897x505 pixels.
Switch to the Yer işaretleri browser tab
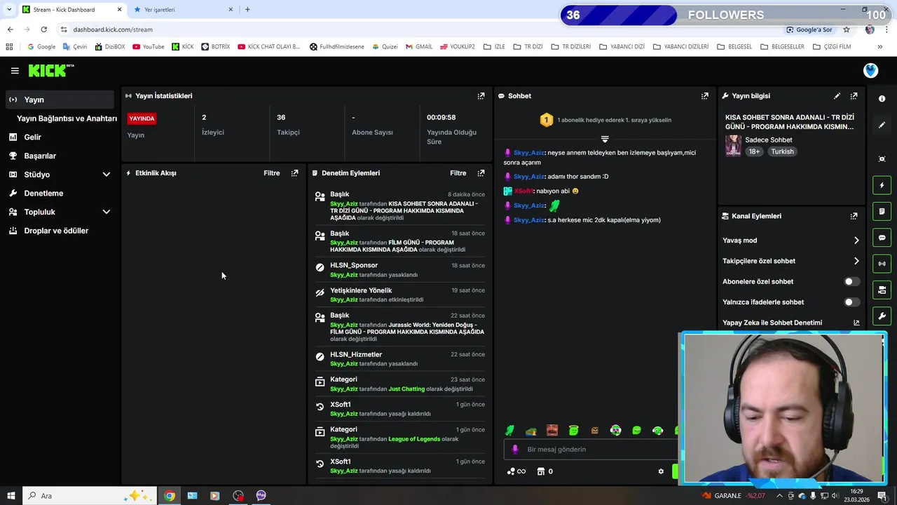pyautogui.click(x=184, y=10)
